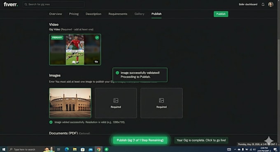
Task: Go to the Overview tab
Action: click(x=56, y=14)
